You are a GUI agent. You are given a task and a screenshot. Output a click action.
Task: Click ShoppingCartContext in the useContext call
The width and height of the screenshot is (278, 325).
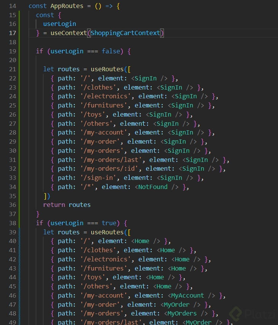pos(125,33)
